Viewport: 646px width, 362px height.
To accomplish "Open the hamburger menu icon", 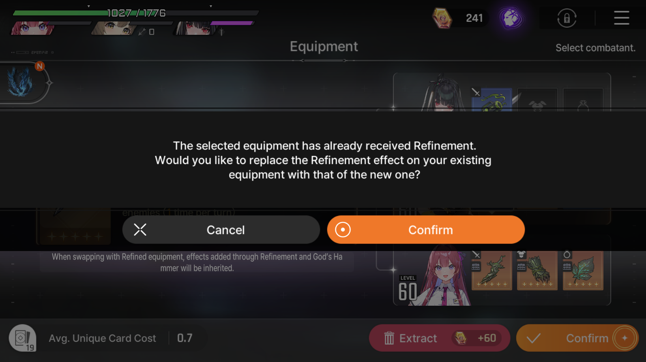I will pyautogui.click(x=621, y=18).
